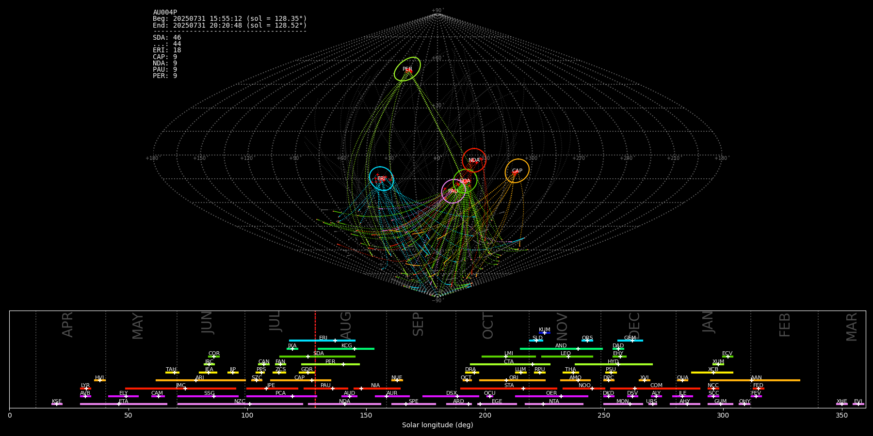Click the pink PAU radiant circle on sky map
This screenshot has width=873, height=436.
[453, 191]
